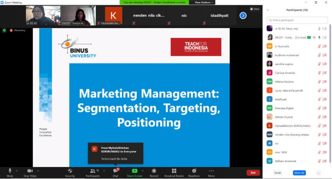Click the Invite button in the participants panel

(278, 173)
